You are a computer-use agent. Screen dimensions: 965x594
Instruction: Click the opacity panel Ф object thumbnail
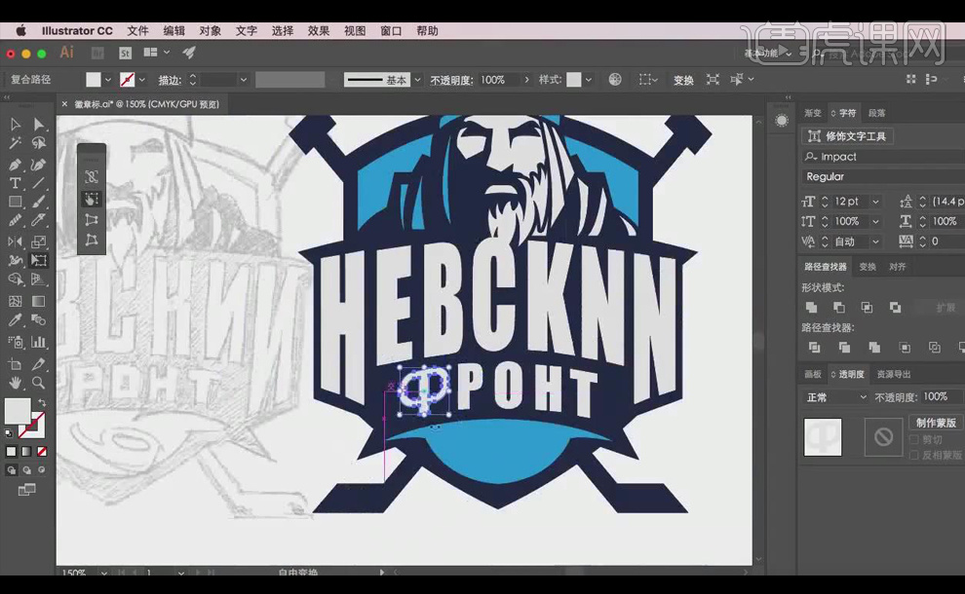823,437
